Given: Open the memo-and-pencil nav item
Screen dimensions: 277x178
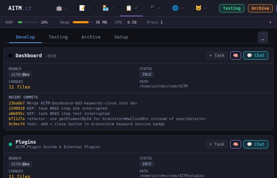Looking at the screenshot, I should pos(82,8).
